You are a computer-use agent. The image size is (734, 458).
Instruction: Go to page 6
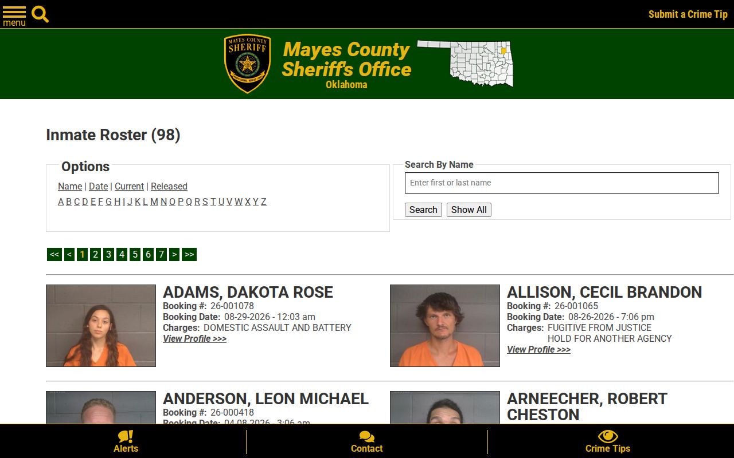pyautogui.click(x=149, y=254)
